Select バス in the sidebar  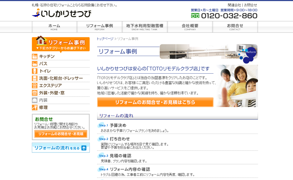coord(43,64)
